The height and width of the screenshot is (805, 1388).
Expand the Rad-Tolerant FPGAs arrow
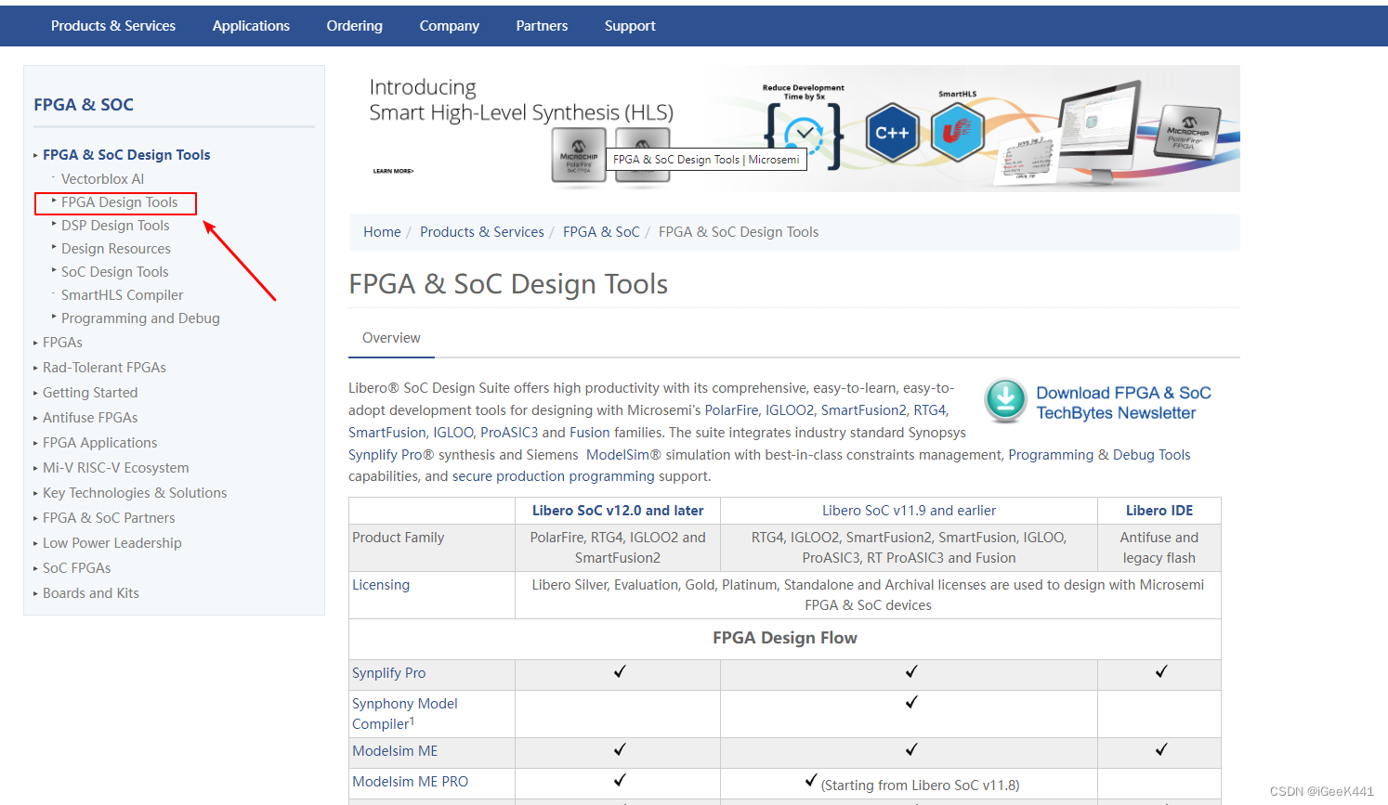point(35,369)
